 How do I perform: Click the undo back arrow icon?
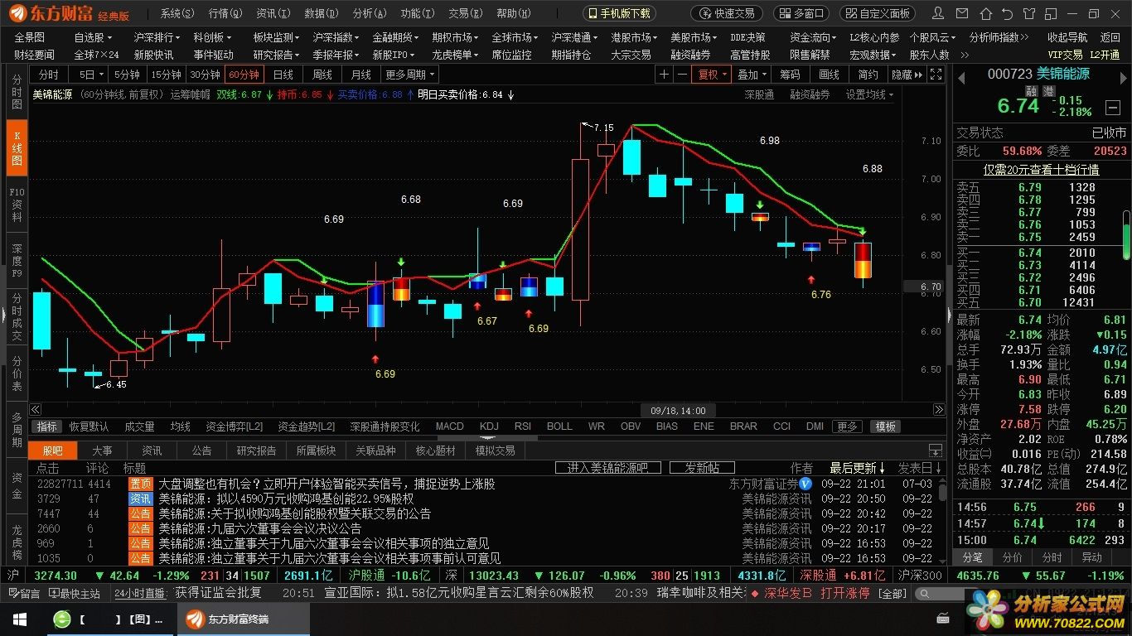point(1008,13)
